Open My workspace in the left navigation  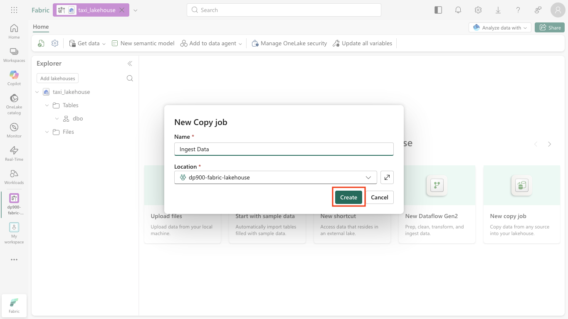click(x=14, y=233)
